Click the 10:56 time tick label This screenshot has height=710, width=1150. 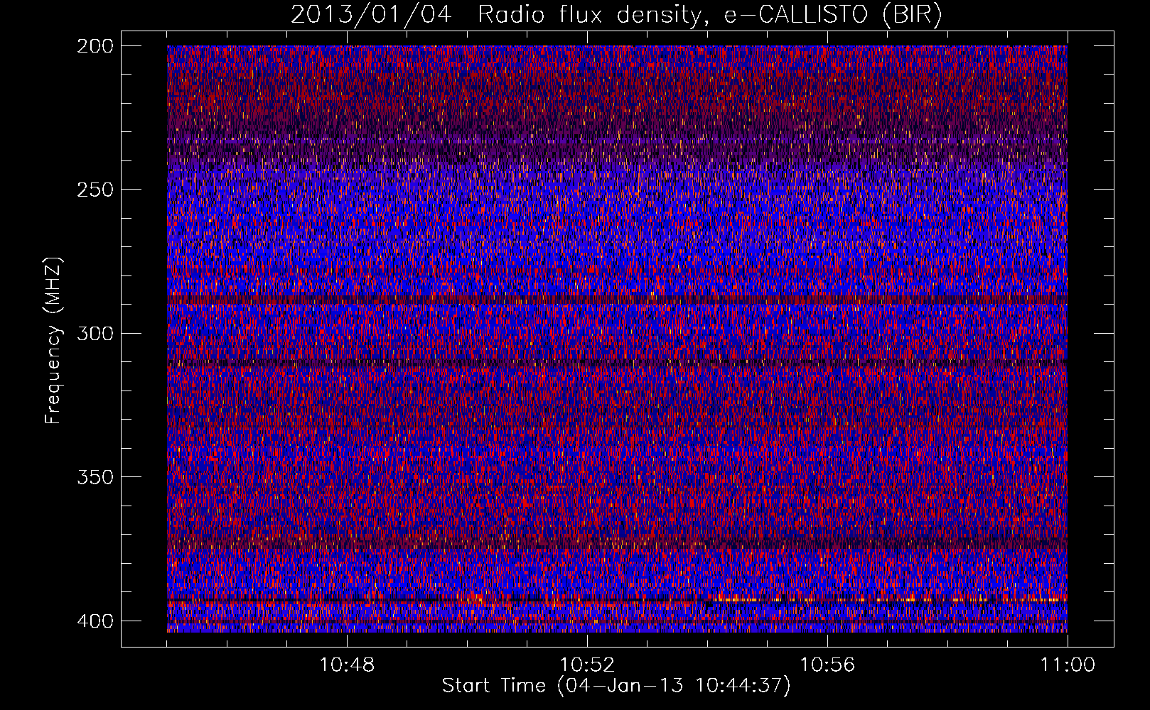(x=827, y=665)
